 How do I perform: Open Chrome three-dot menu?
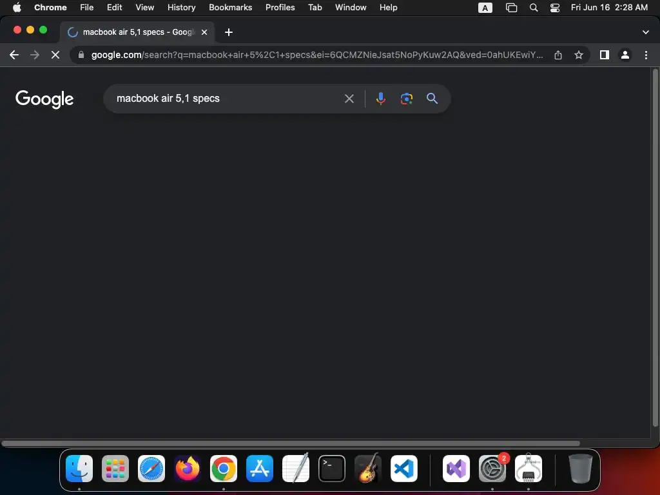click(646, 55)
